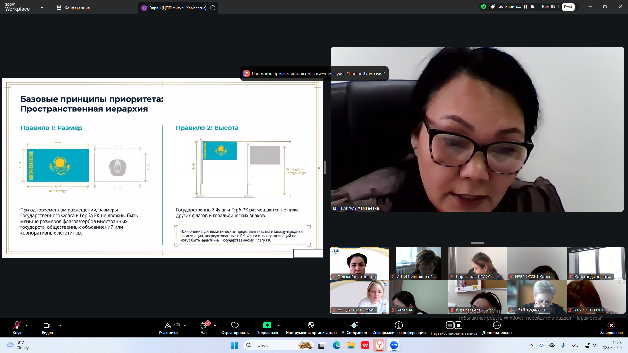Open the Zoom app in Windows taskbar

pos(394,345)
